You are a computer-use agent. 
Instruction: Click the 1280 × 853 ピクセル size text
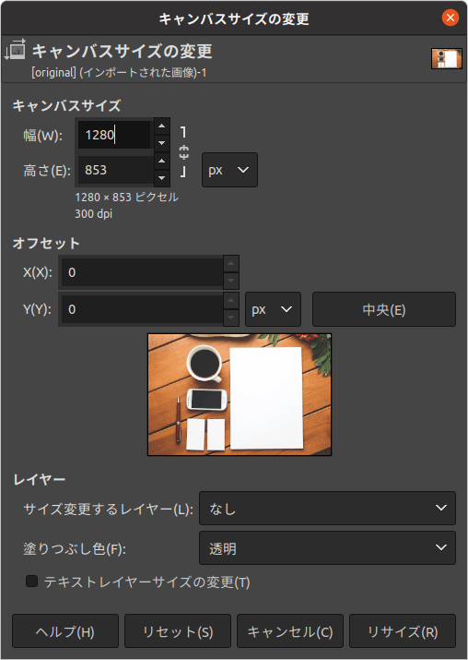(x=127, y=197)
